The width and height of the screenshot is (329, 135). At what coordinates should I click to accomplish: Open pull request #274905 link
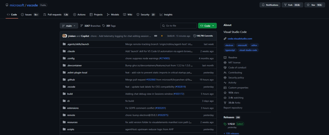point(164,58)
